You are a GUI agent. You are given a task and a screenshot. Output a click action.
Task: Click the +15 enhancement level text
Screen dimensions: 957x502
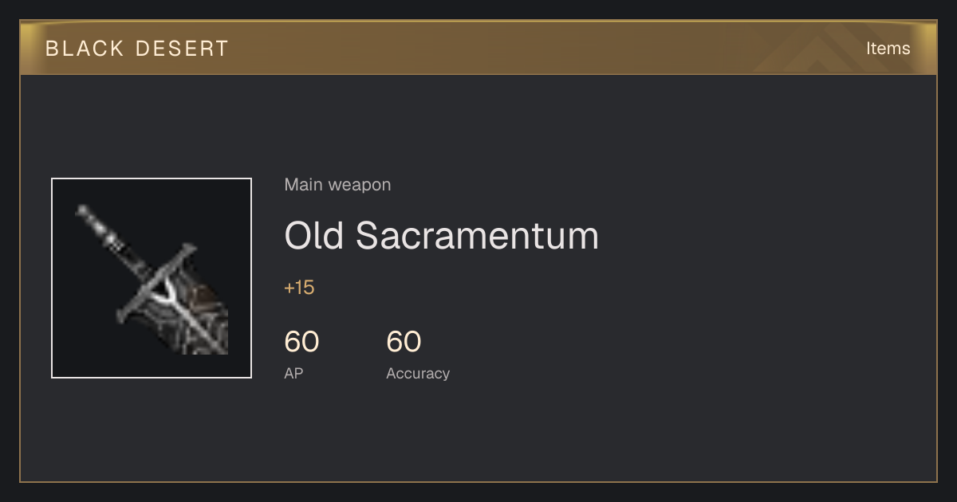coord(299,288)
